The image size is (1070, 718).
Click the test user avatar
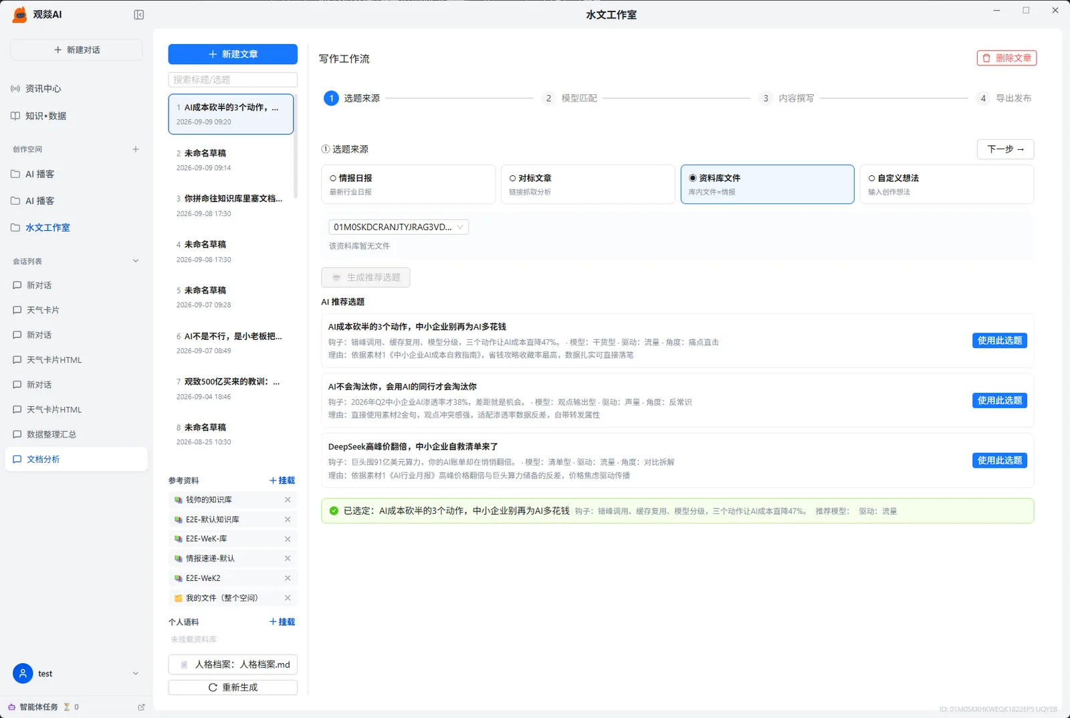(x=23, y=673)
